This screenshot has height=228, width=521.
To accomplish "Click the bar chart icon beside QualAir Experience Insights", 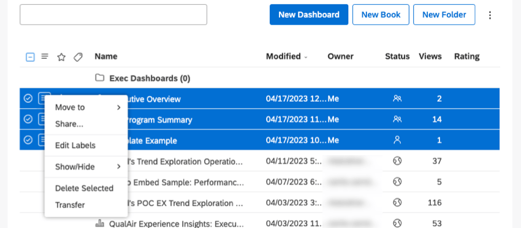I will tap(100, 223).
